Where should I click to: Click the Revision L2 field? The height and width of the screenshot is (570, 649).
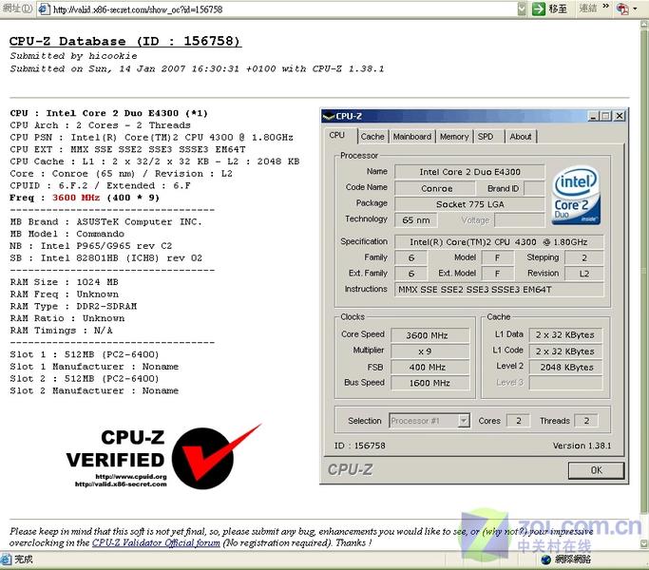tap(584, 274)
